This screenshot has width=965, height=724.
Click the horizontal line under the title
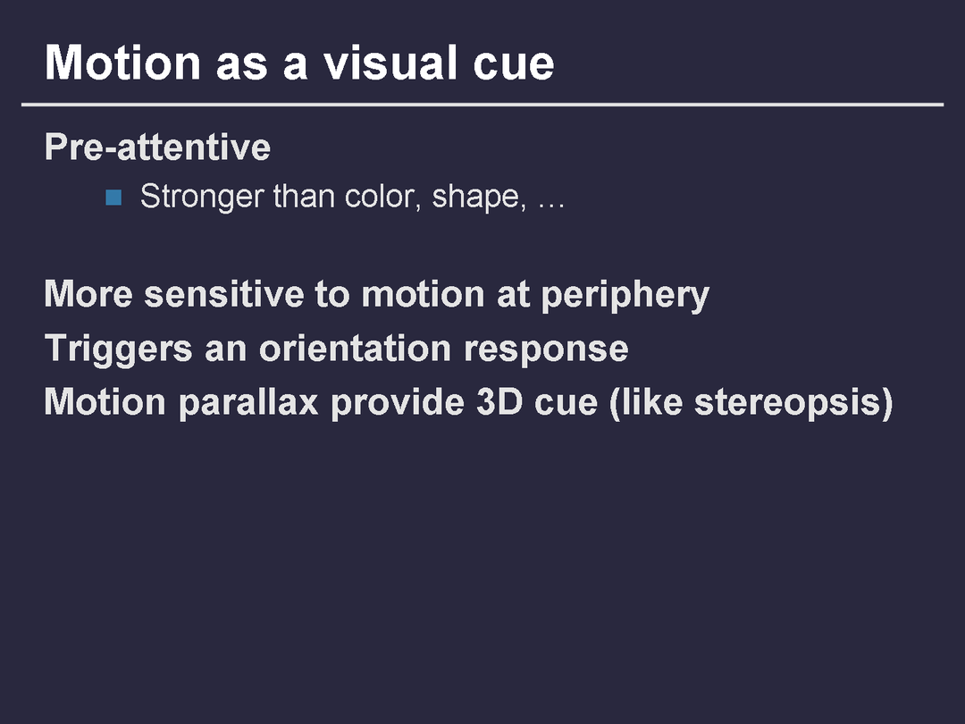coord(482,105)
